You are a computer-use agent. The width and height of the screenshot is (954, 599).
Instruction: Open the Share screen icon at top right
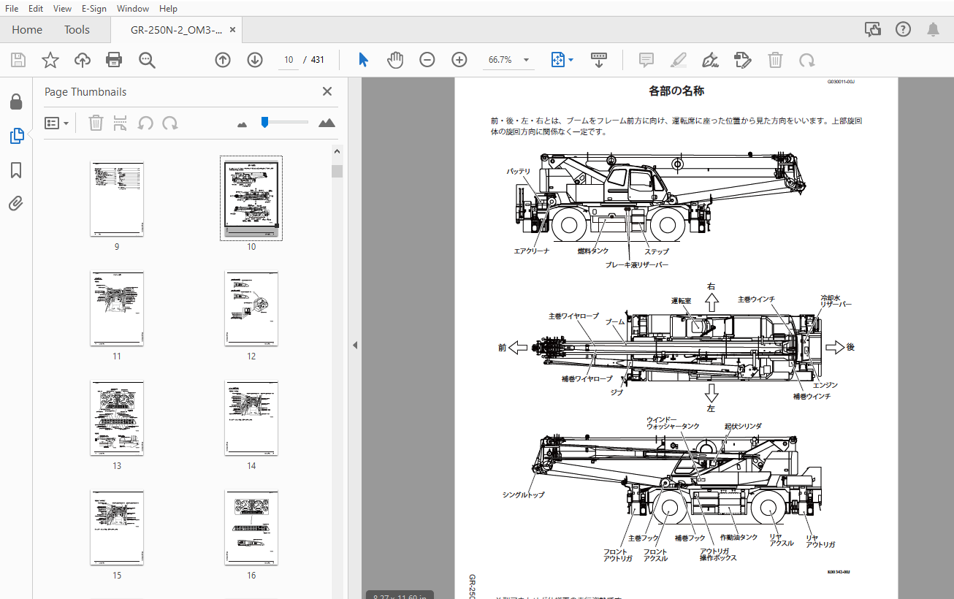coord(872,29)
